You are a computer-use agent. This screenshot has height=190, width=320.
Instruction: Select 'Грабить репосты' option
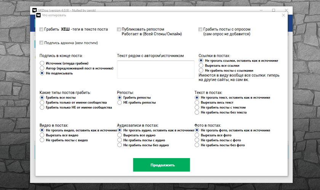tap(120, 98)
